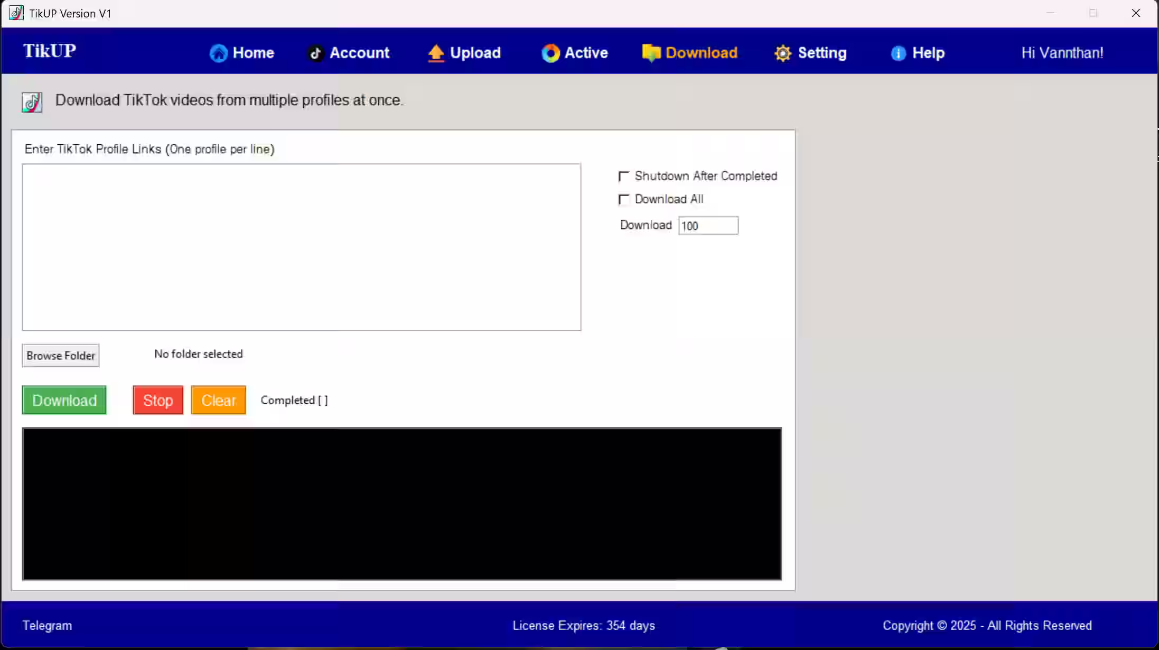The width and height of the screenshot is (1159, 650).
Task: Click inside the TikTok profile links textbox
Action: coord(301,247)
